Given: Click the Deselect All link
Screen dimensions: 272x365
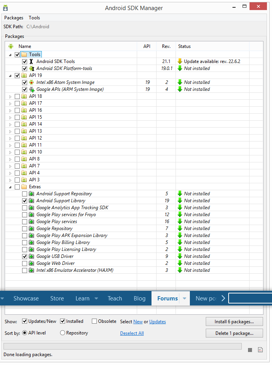Looking at the screenshot, I should click(132, 333).
